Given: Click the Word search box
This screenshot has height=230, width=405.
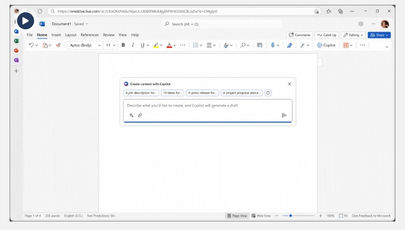Looking at the screenshot, I should click(222, 24).
